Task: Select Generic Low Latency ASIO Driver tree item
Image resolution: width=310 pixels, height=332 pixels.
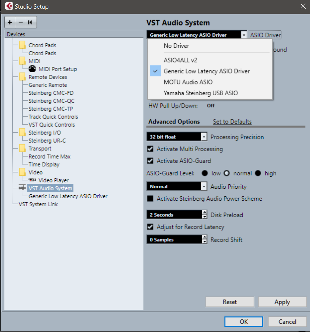Action: (x=68, y=196)
